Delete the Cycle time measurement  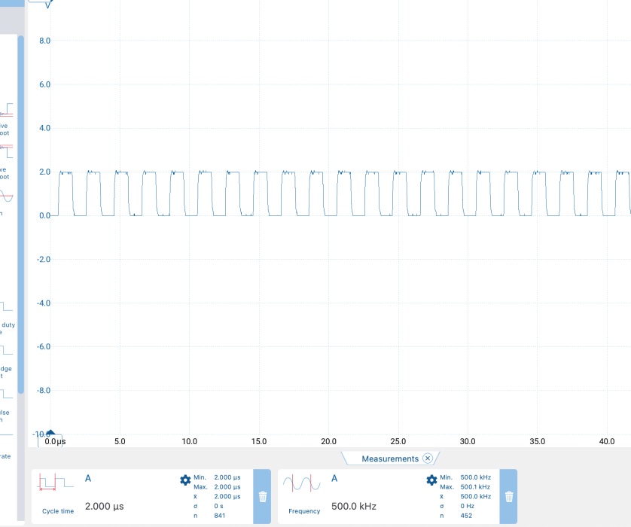pos(262,496)
